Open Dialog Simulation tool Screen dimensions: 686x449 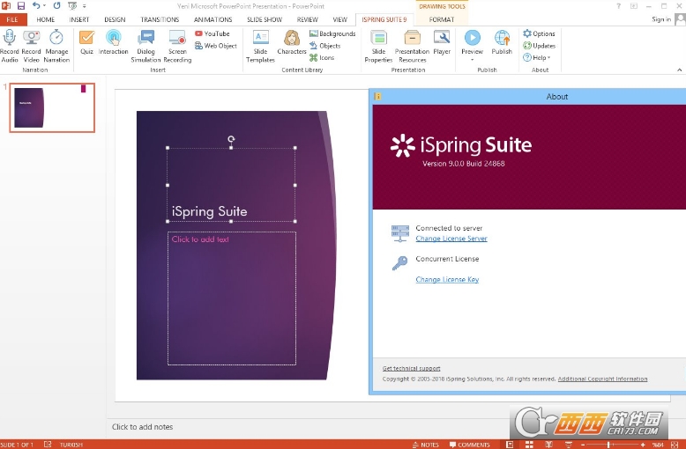(x=145, y=46)
